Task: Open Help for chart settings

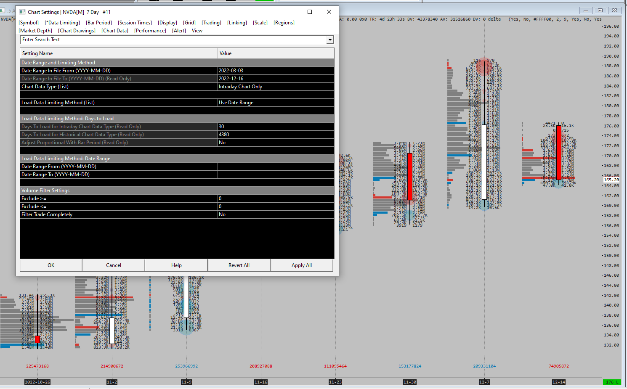Action: pyautogui.click(x=176, y=265)
